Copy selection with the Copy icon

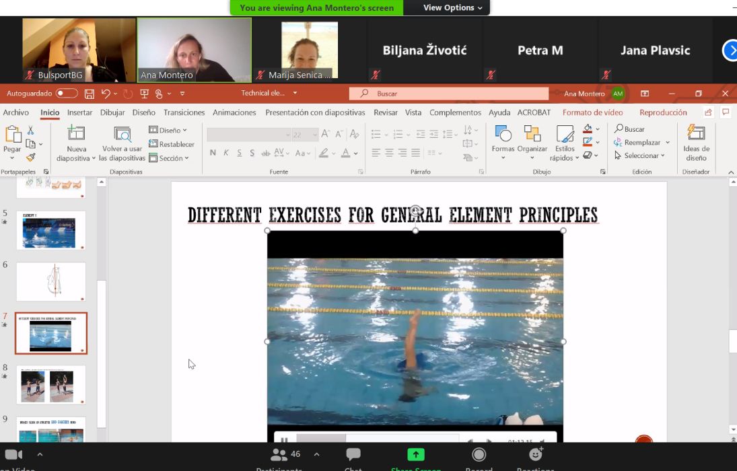31,144
